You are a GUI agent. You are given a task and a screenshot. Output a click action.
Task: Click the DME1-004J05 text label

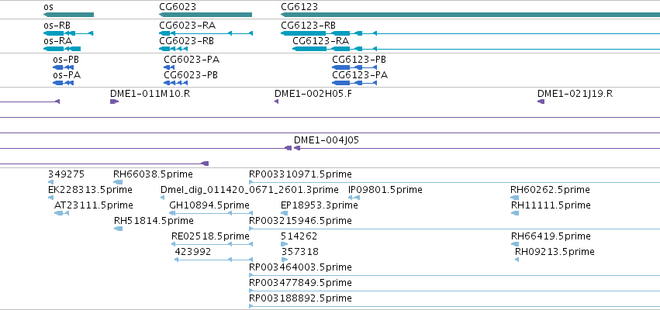(x=327, y=140)
